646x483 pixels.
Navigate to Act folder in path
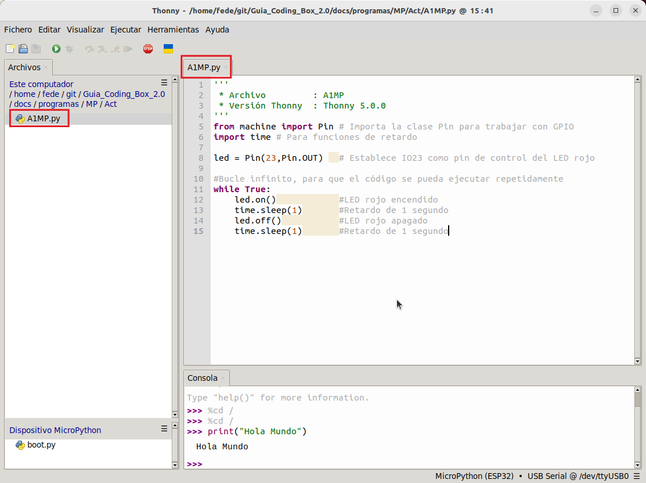pyautogui.click(x=110, y=104)
